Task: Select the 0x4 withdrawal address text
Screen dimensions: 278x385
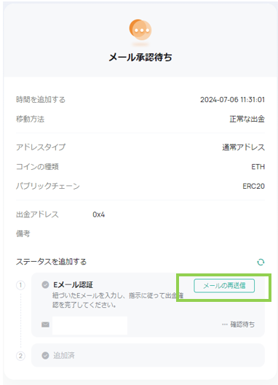Action: coord(98,214)
